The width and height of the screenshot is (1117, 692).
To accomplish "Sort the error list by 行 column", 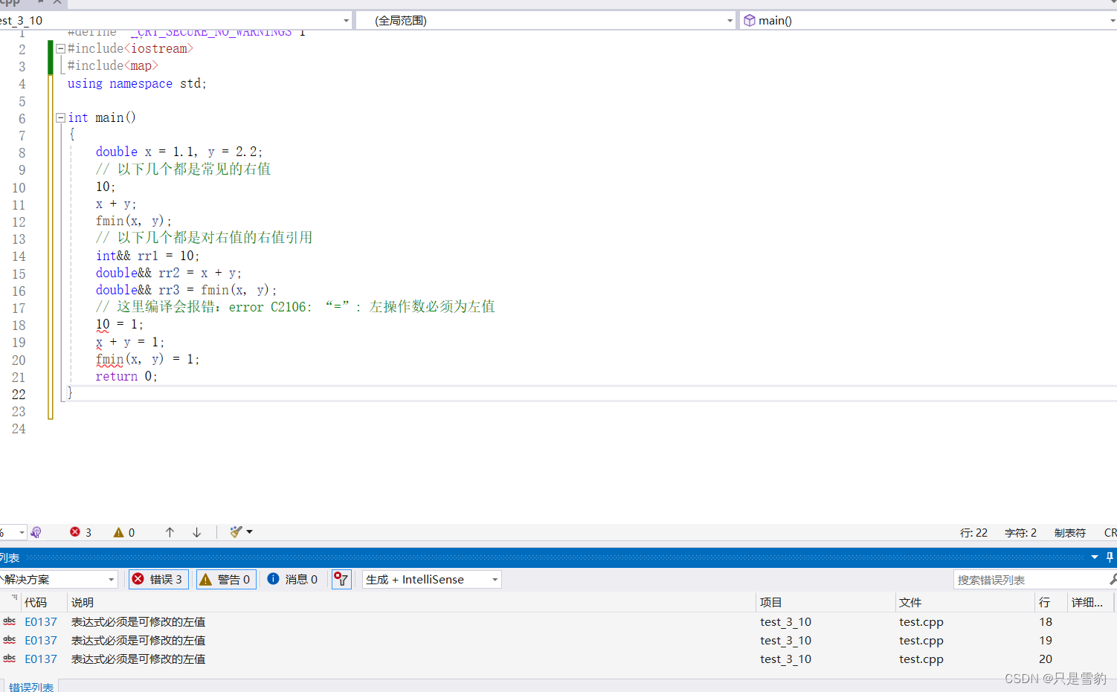I will click(1051, 602).
